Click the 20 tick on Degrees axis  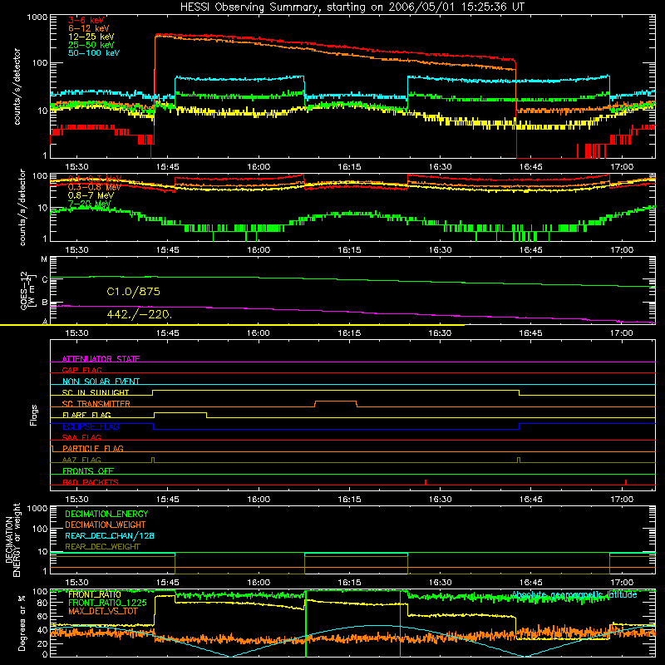(42, 643)
